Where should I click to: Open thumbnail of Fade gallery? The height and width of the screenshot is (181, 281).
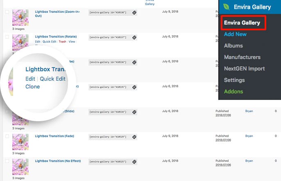pyautogui.click(x=20, y=142)
